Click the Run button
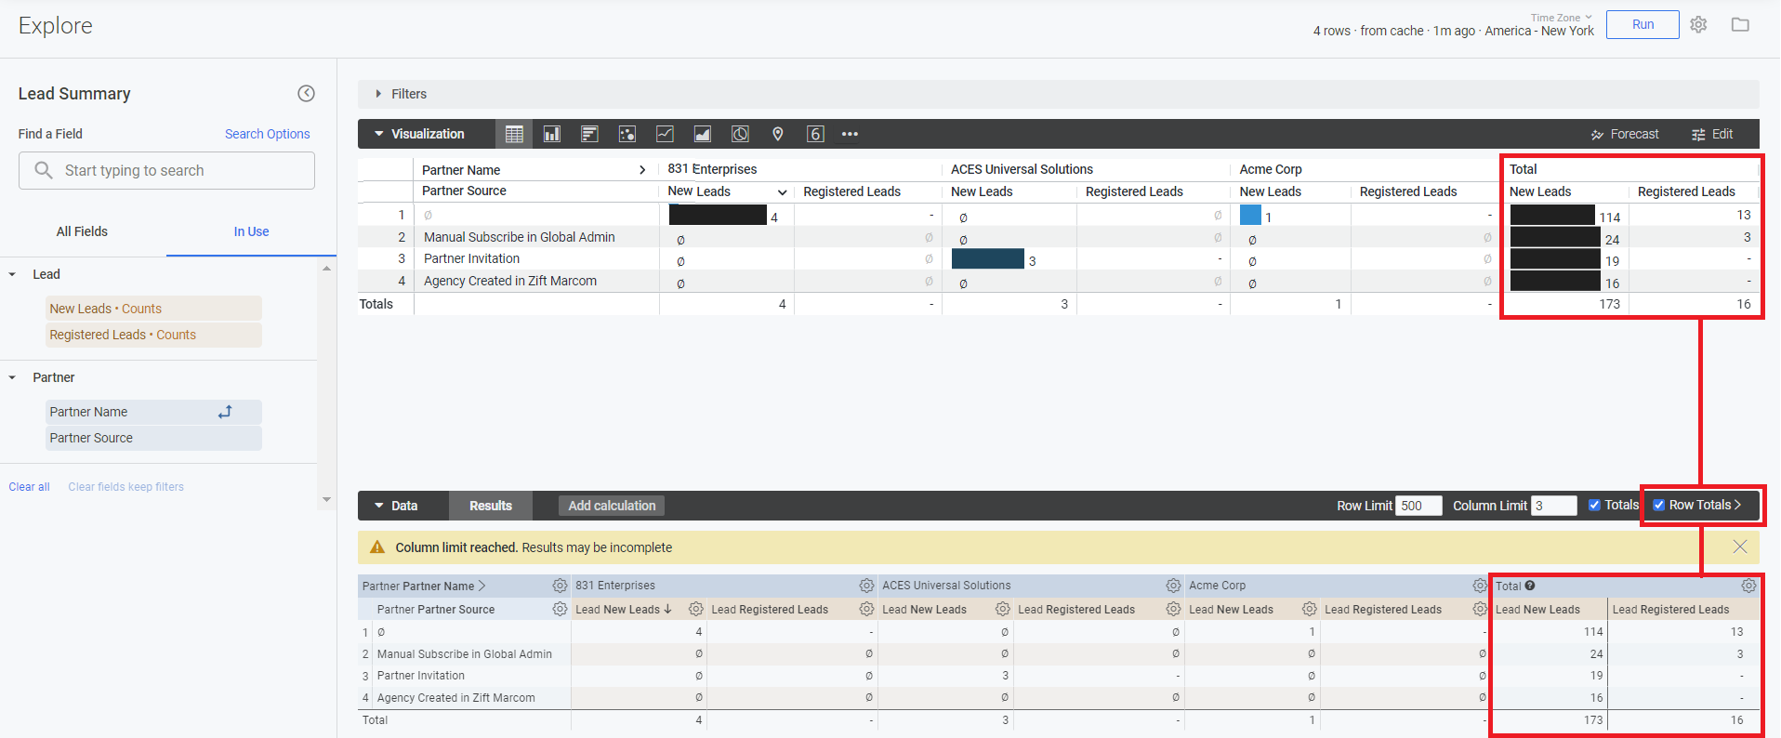 pos(1642,25)
